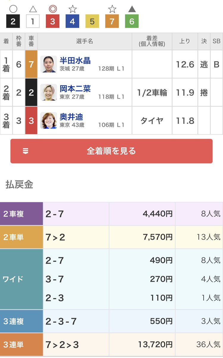Click the orange number 7 badge at top
This screenshot has width=223, height=358.
click(x=112, y=21)
